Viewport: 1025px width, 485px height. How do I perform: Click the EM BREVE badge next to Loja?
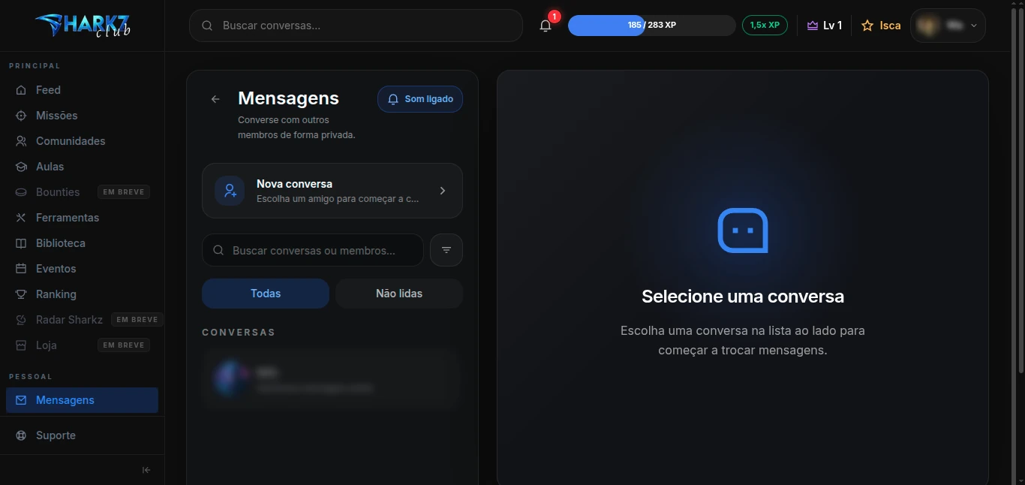(124, 345)
